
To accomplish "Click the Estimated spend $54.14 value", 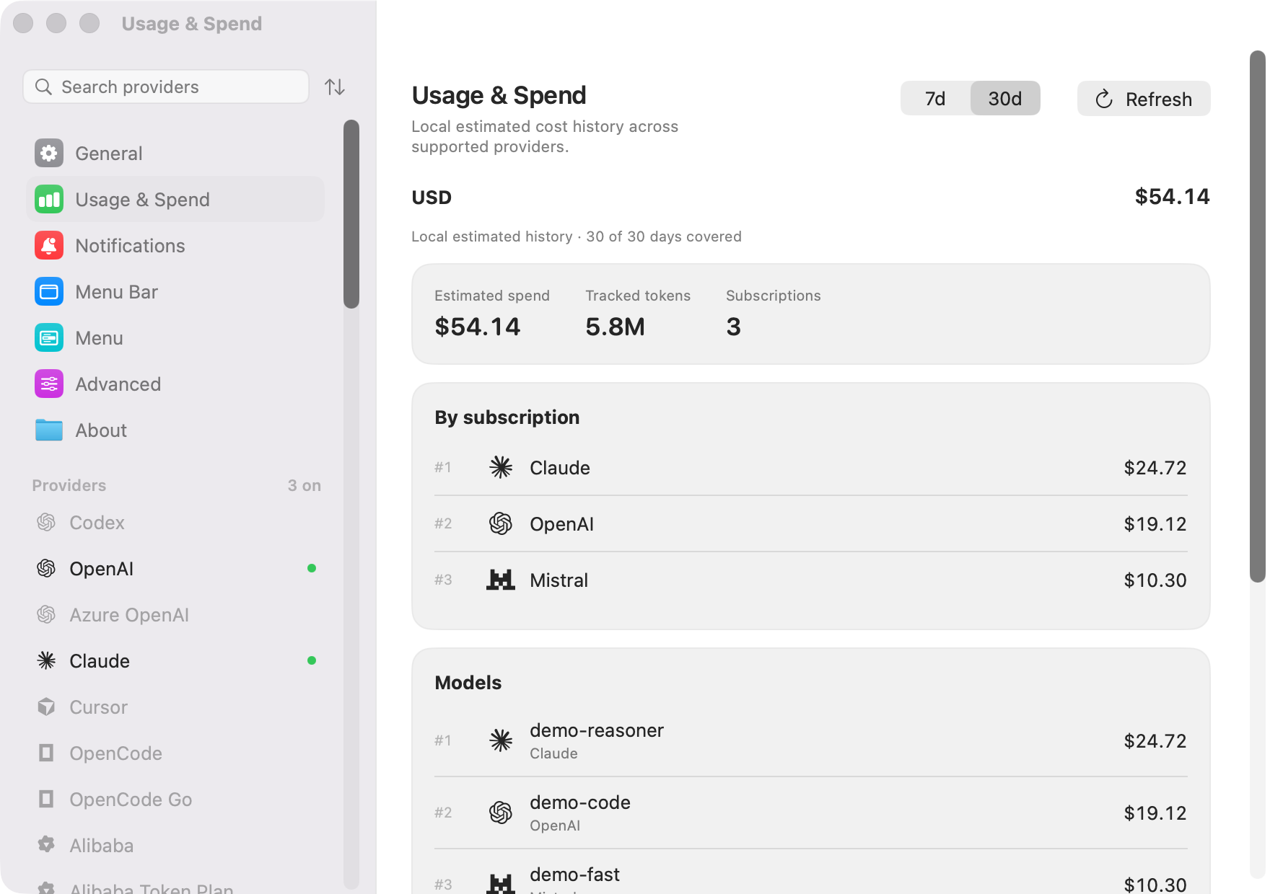I will (478, 327).
